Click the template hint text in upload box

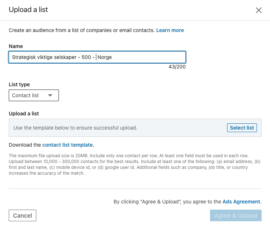pyautogui.click(x=75, y=128)
